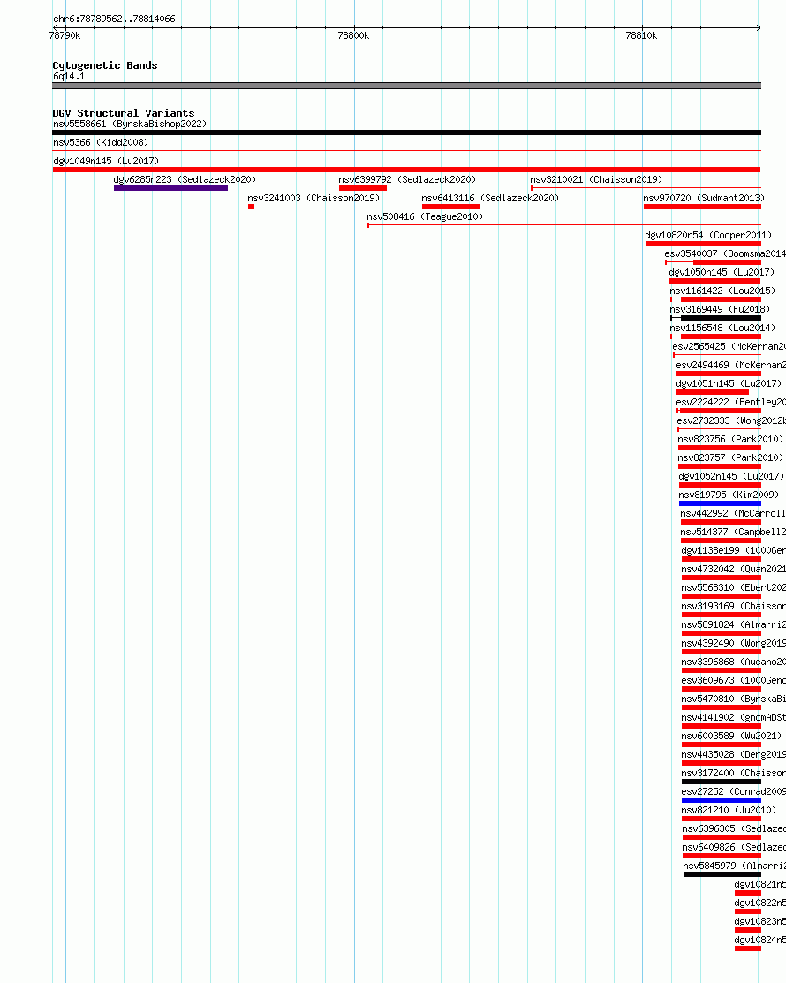
Task: Open nsv6413116 (Sedlazeck2020) variant
Action: pos(490,198)
